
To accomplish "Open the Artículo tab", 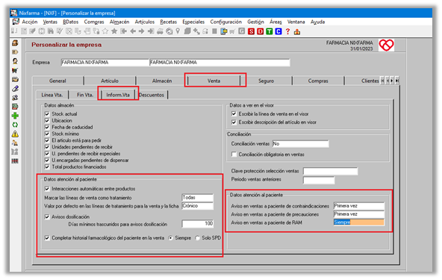I will 110,81.
